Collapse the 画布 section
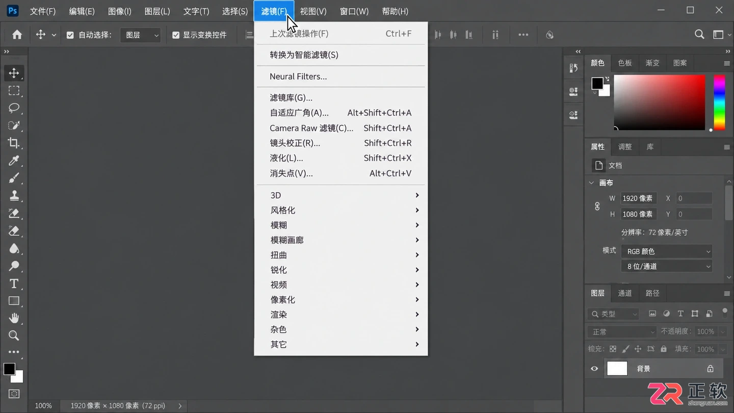The image size is (734, 413). [x=591, y=183]
